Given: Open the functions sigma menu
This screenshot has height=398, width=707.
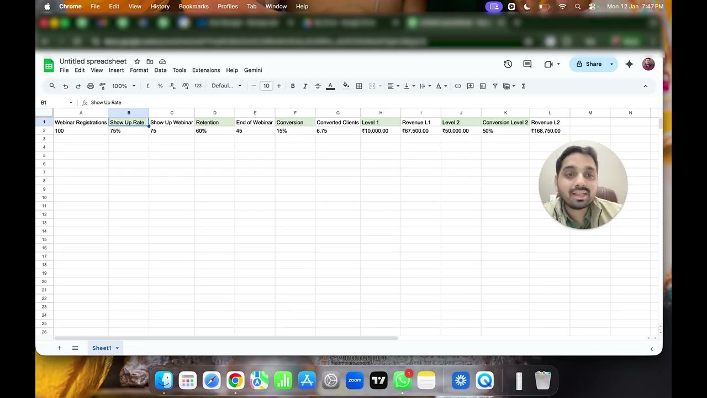Looking at the screenshot, I should (524, 86).
